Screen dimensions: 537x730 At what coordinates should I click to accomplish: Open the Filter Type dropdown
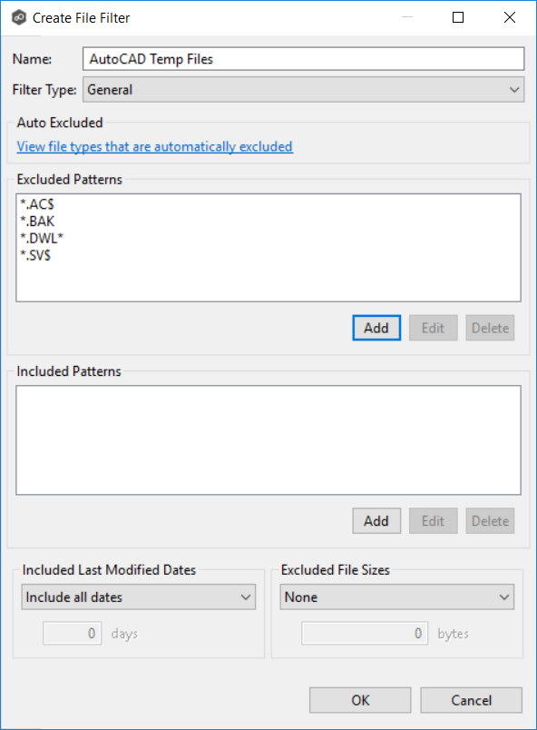pos(304,89)
